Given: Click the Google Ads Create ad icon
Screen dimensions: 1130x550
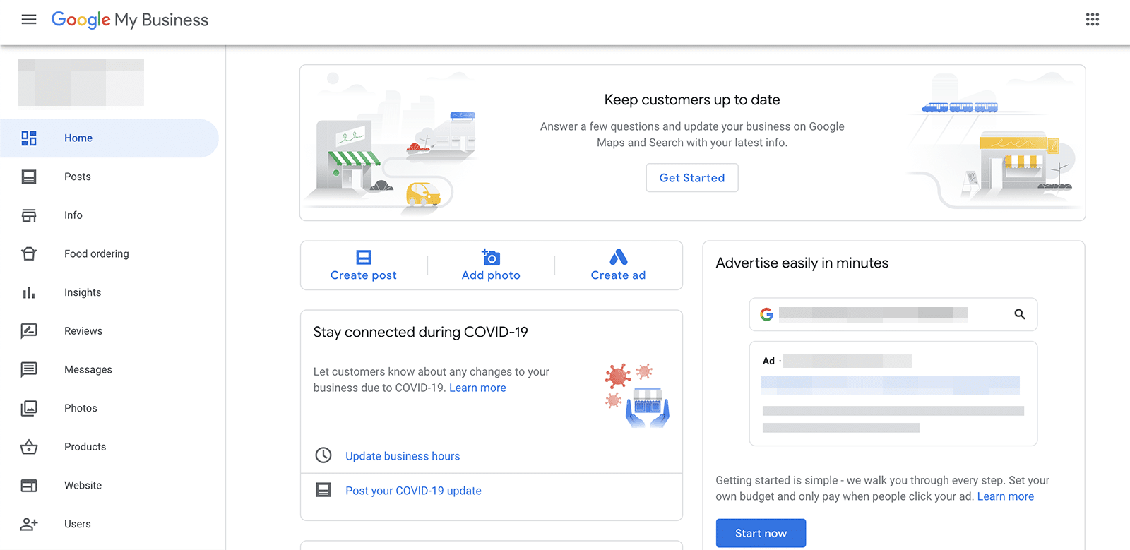Looking at the screenshot, I should [x=619, y=257].
